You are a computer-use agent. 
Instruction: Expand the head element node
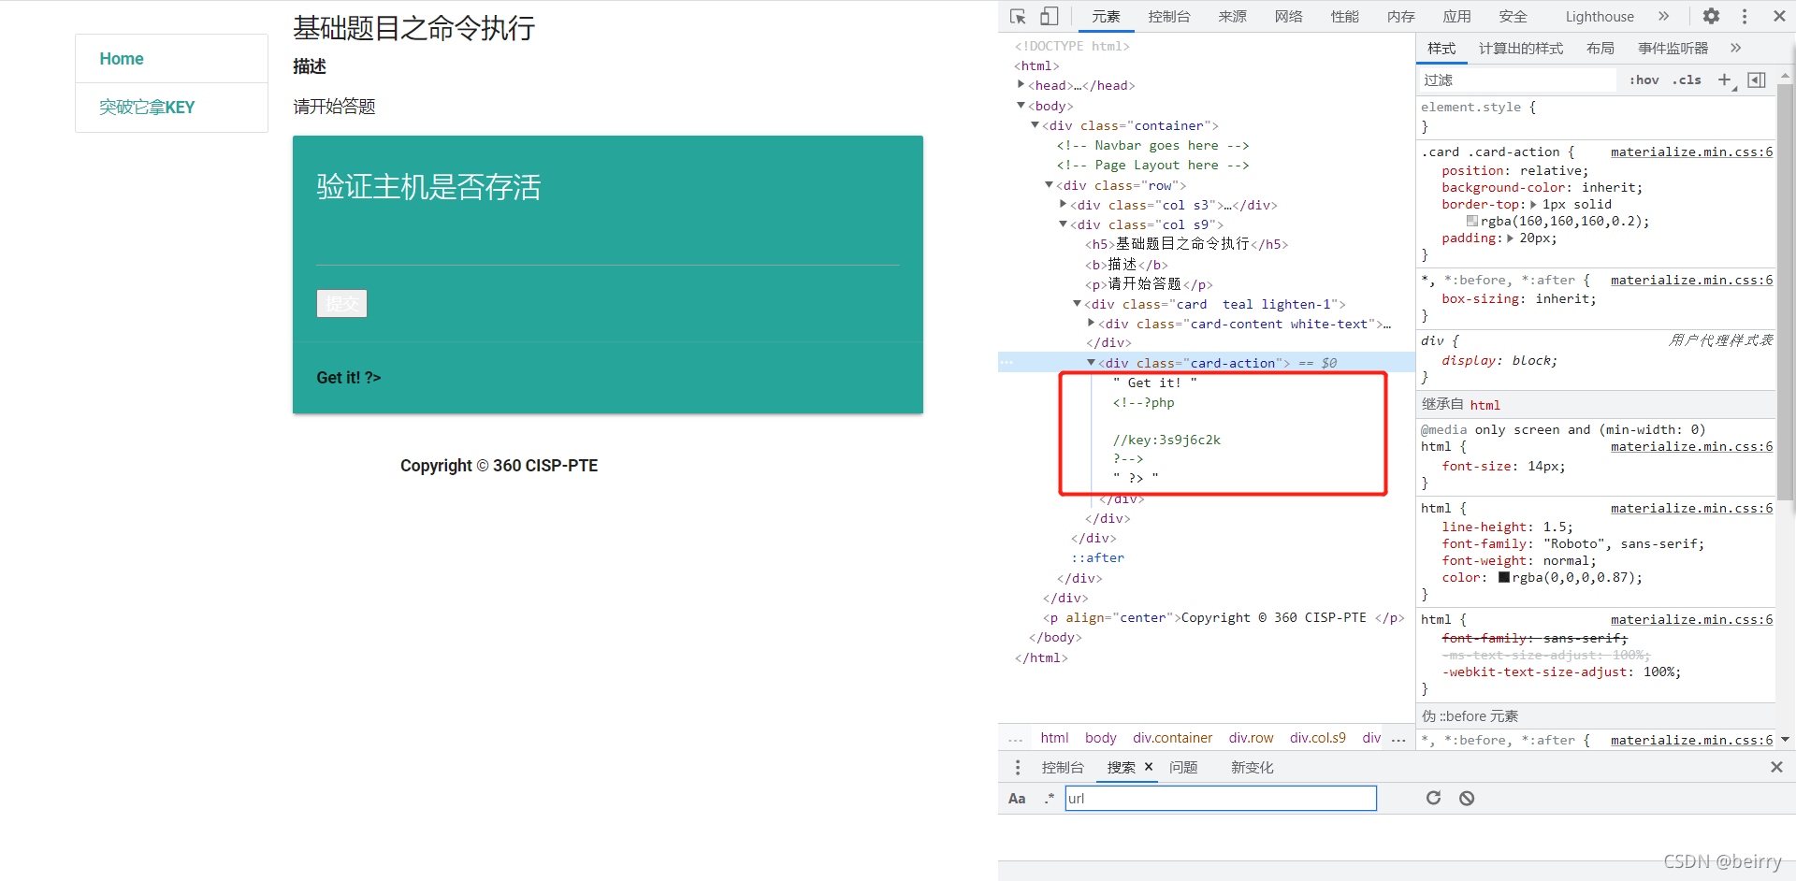click(1021, 84)
